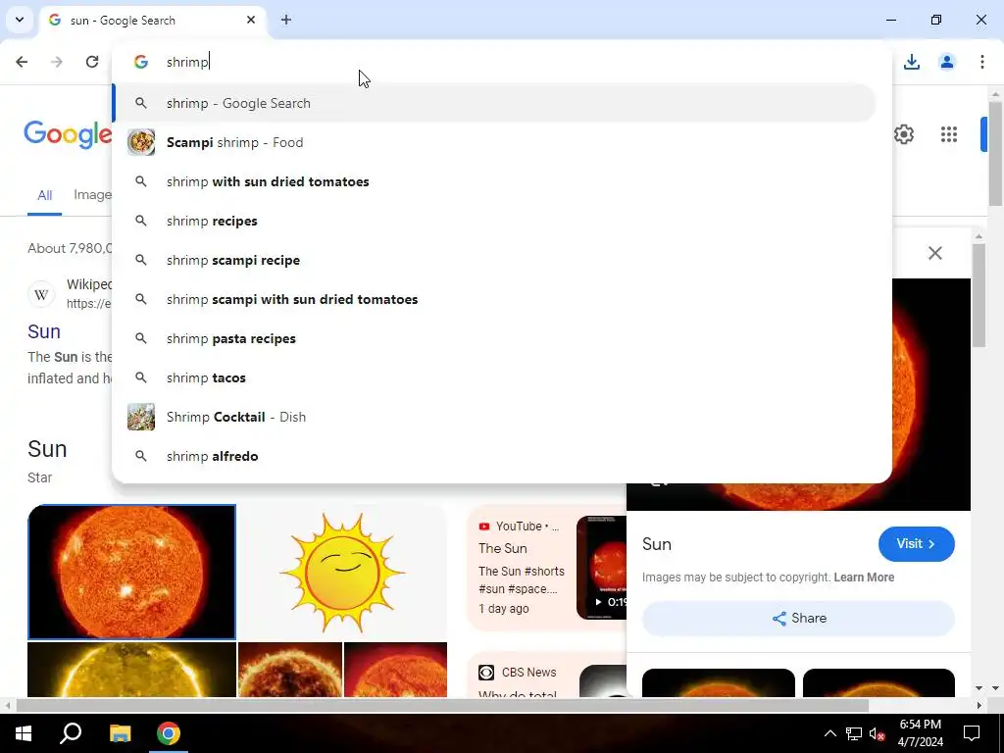This screenshot has height=753, width=1004.
Task: Choose 'Scampi shrimp - Food' suggestion
Action: click(494, 142)
